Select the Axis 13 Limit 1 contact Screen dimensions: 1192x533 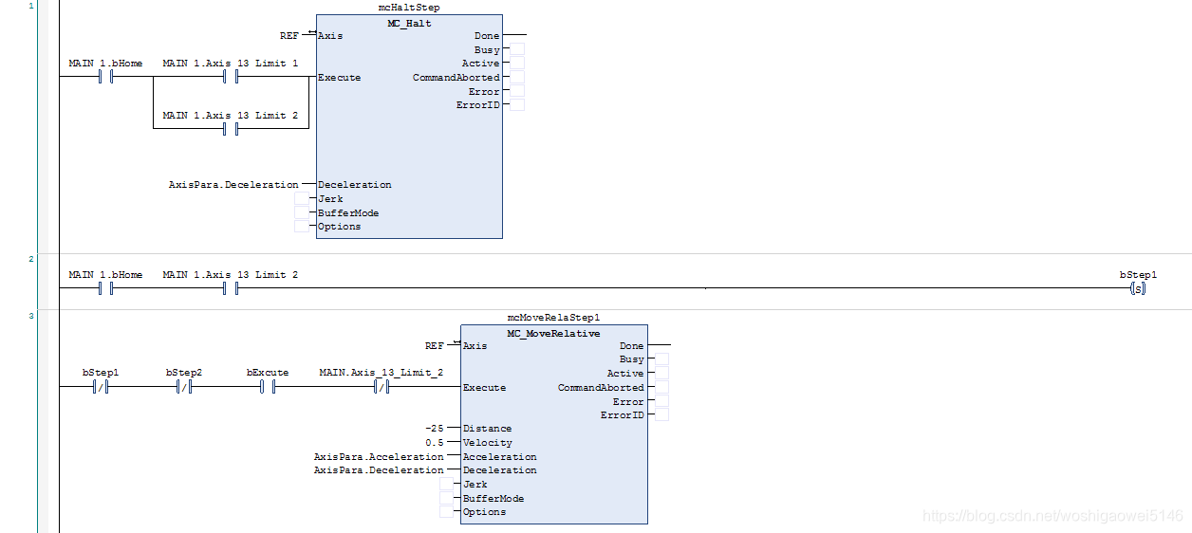pyautogui.click(x=230, y=77)
